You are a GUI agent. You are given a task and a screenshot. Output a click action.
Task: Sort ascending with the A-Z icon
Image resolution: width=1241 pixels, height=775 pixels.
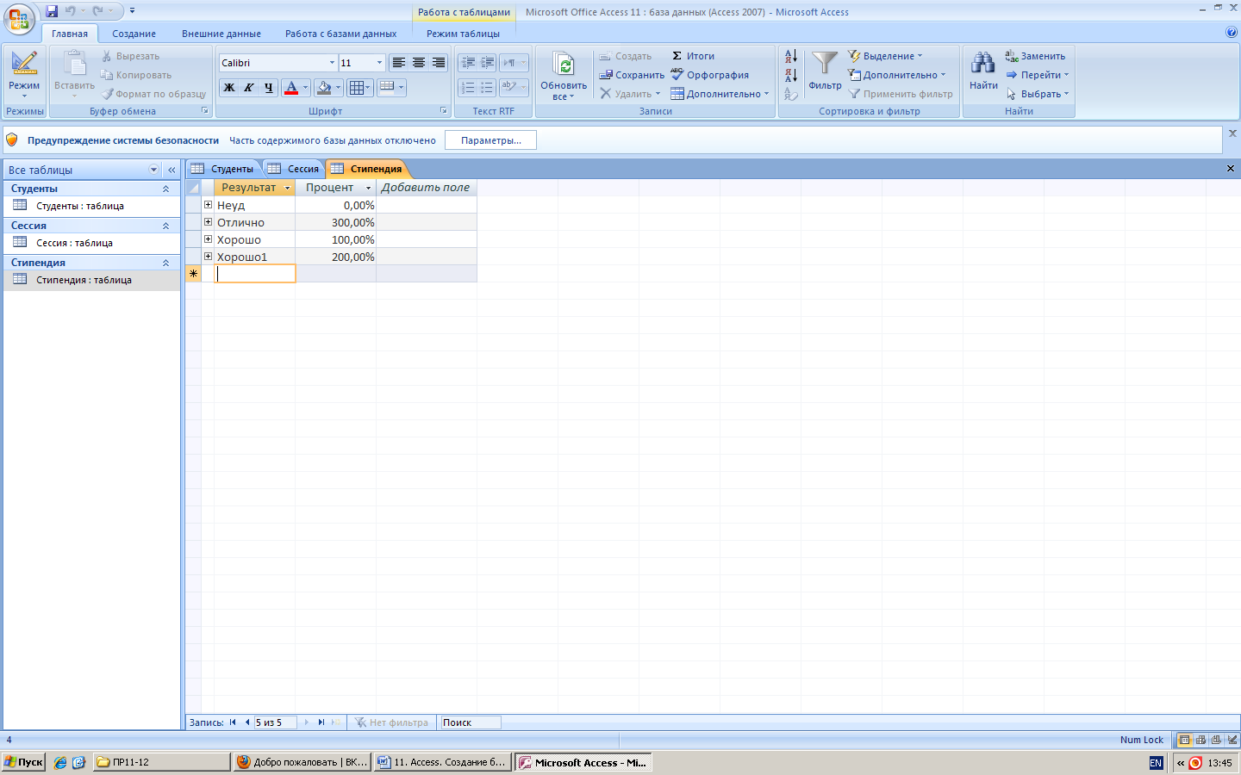tap(791, 56)
